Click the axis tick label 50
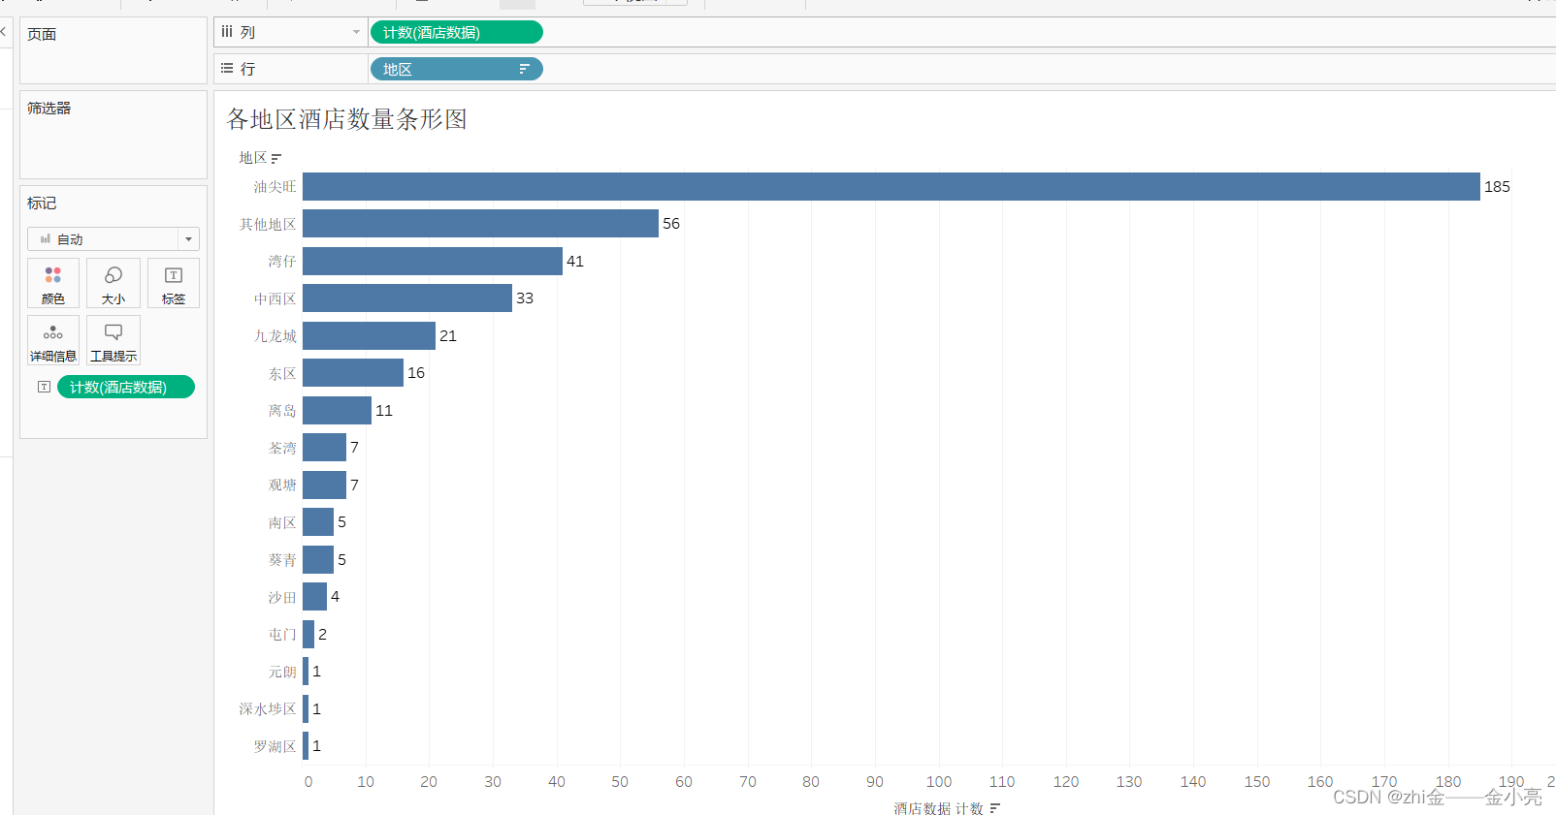This screenshot has width=1556, height=815. (x=620, y=781)
